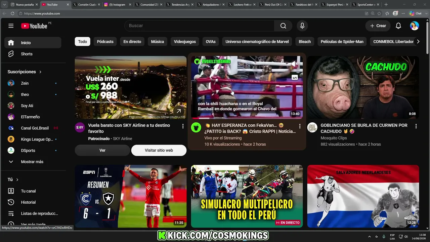Open more options for HAY ESPERANZA video

[x=300, y=126]
